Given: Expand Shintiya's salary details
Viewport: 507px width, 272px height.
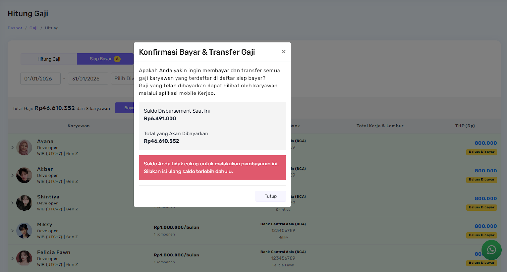Looking at the screenshot, I should 12,203.
